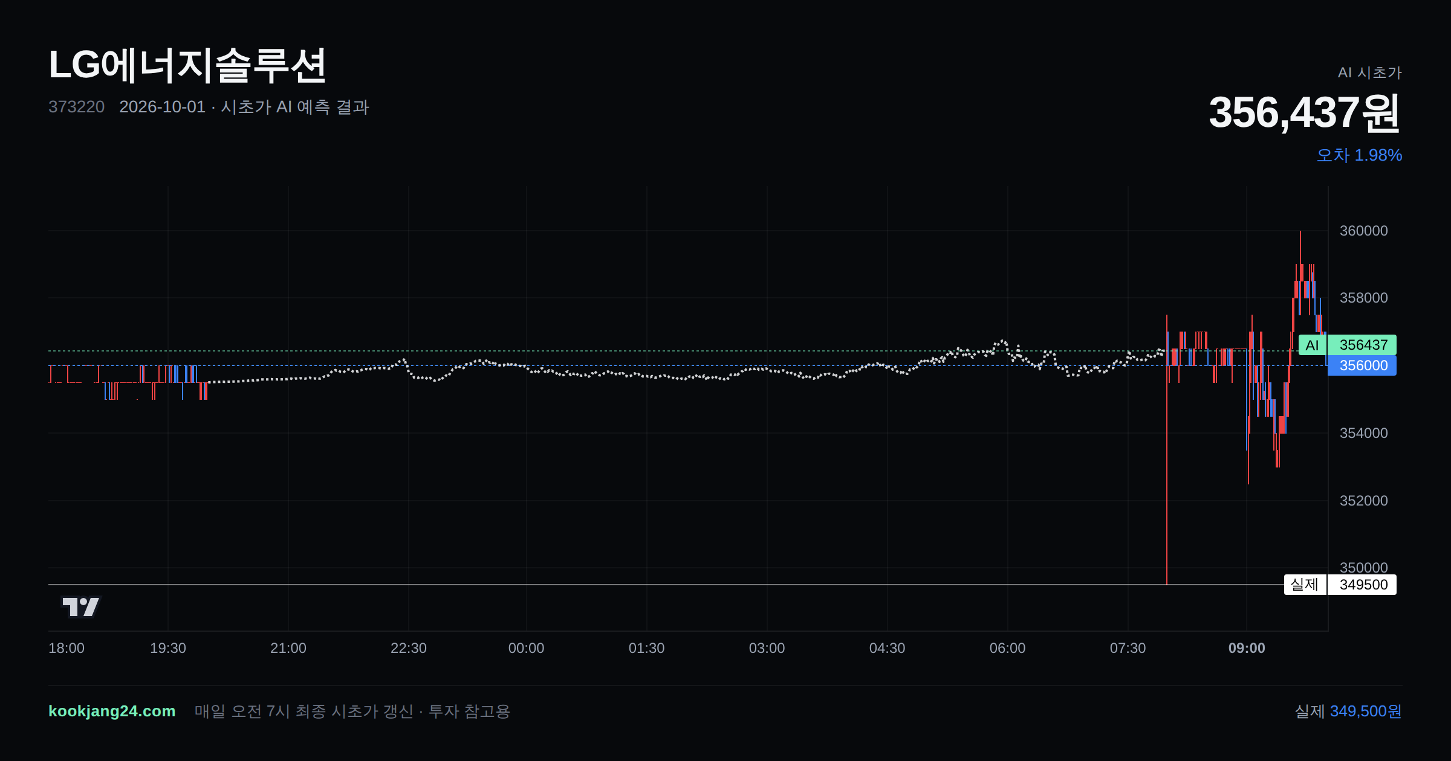Viewport: 1451px width, 761px height.
Task: Click the 실제 349,500원 footer text
Action: pyautogui.click(x=1348, y=711)
